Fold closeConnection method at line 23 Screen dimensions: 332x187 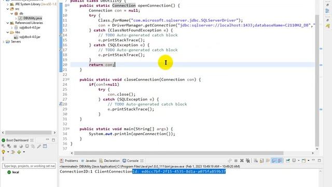[68, 79]
